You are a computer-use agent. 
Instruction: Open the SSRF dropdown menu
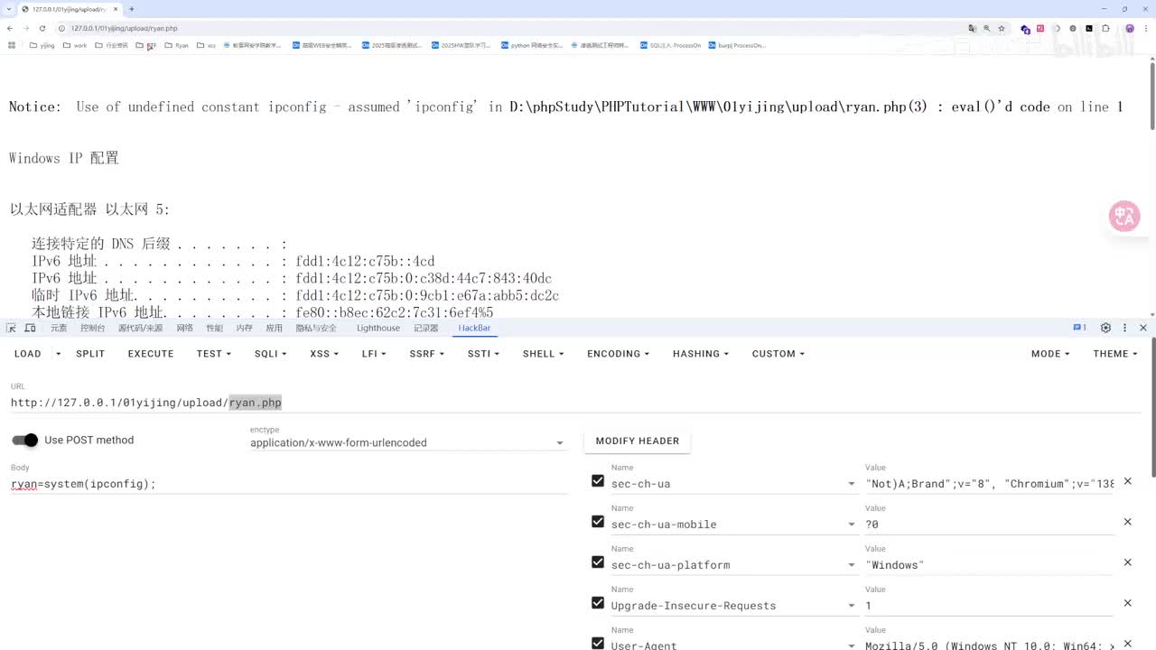coord(426,354)
